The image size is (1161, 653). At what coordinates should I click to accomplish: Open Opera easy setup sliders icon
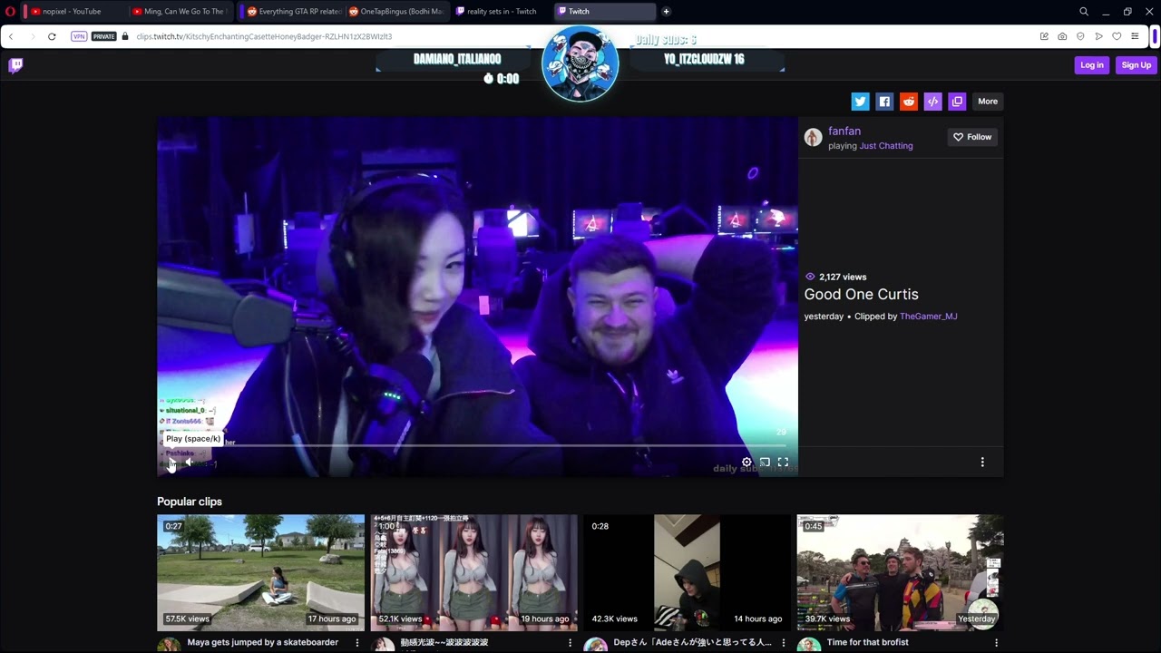click(x=1135, y=36)
